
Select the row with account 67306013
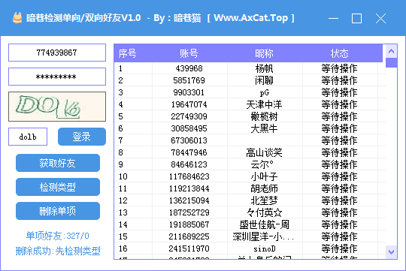[250, 140]
